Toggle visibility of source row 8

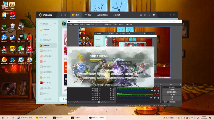tap(111, 93)
